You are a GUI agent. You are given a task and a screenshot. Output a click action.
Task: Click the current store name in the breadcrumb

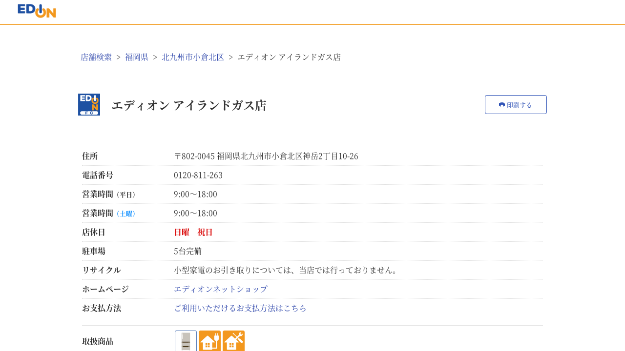click(289, 57)
